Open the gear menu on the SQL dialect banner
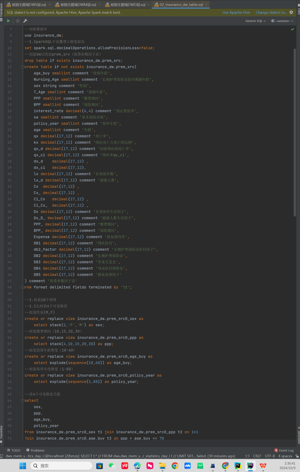This screenshot has height=472, width=300. pyautogui.click(x=291, y=12)
